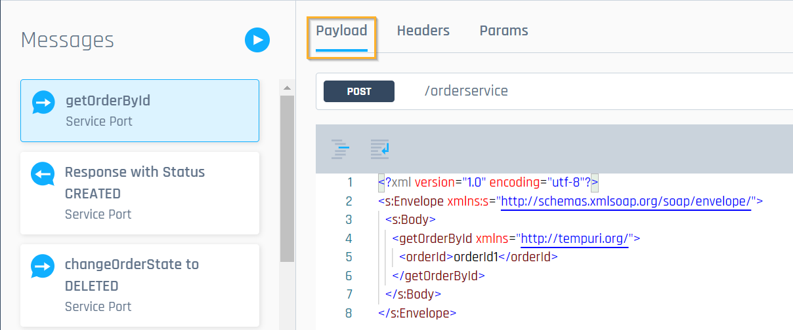The width and height of the screenshot is (793, 330).
Task: Show the Params tab
Action: click(504, 31)
